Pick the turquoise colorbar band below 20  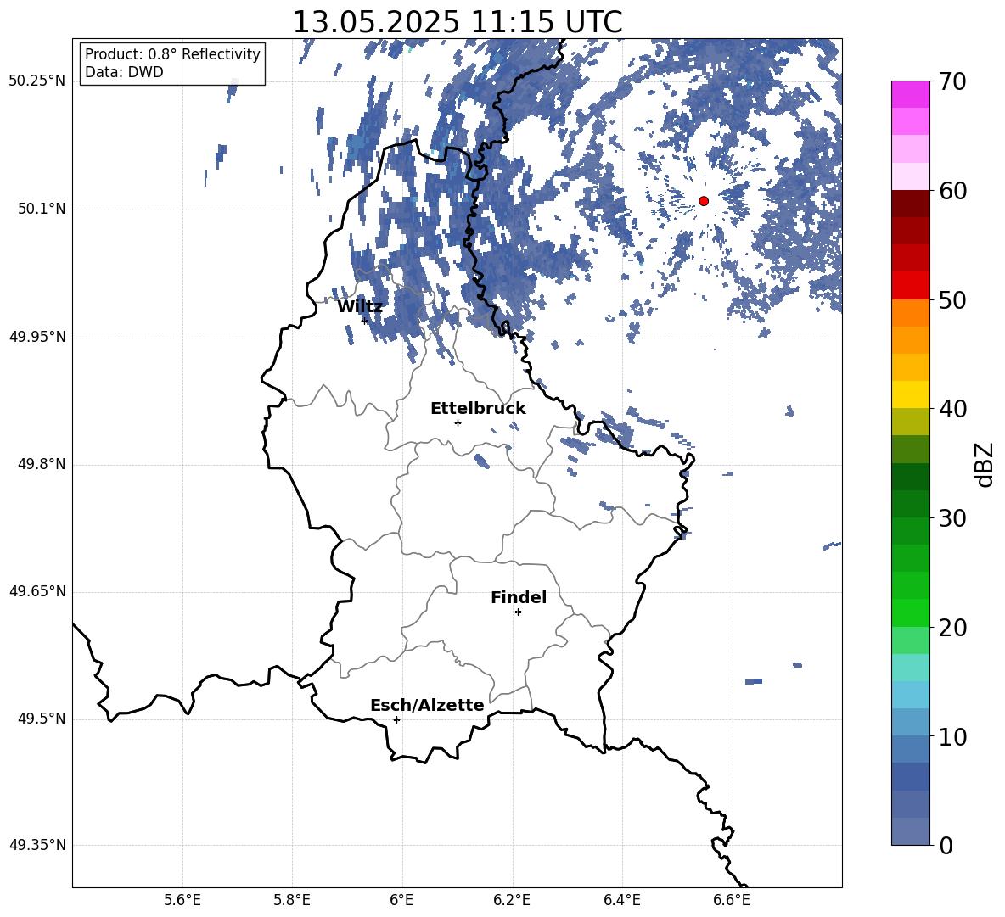coord(911,668)
